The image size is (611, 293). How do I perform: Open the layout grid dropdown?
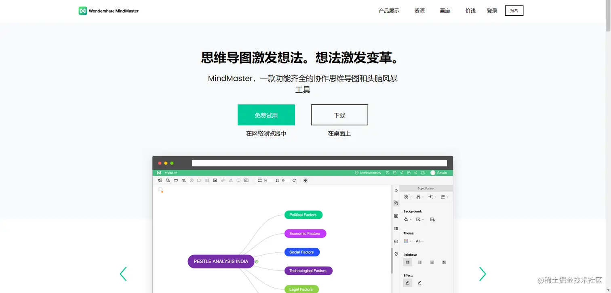point(408,197)
